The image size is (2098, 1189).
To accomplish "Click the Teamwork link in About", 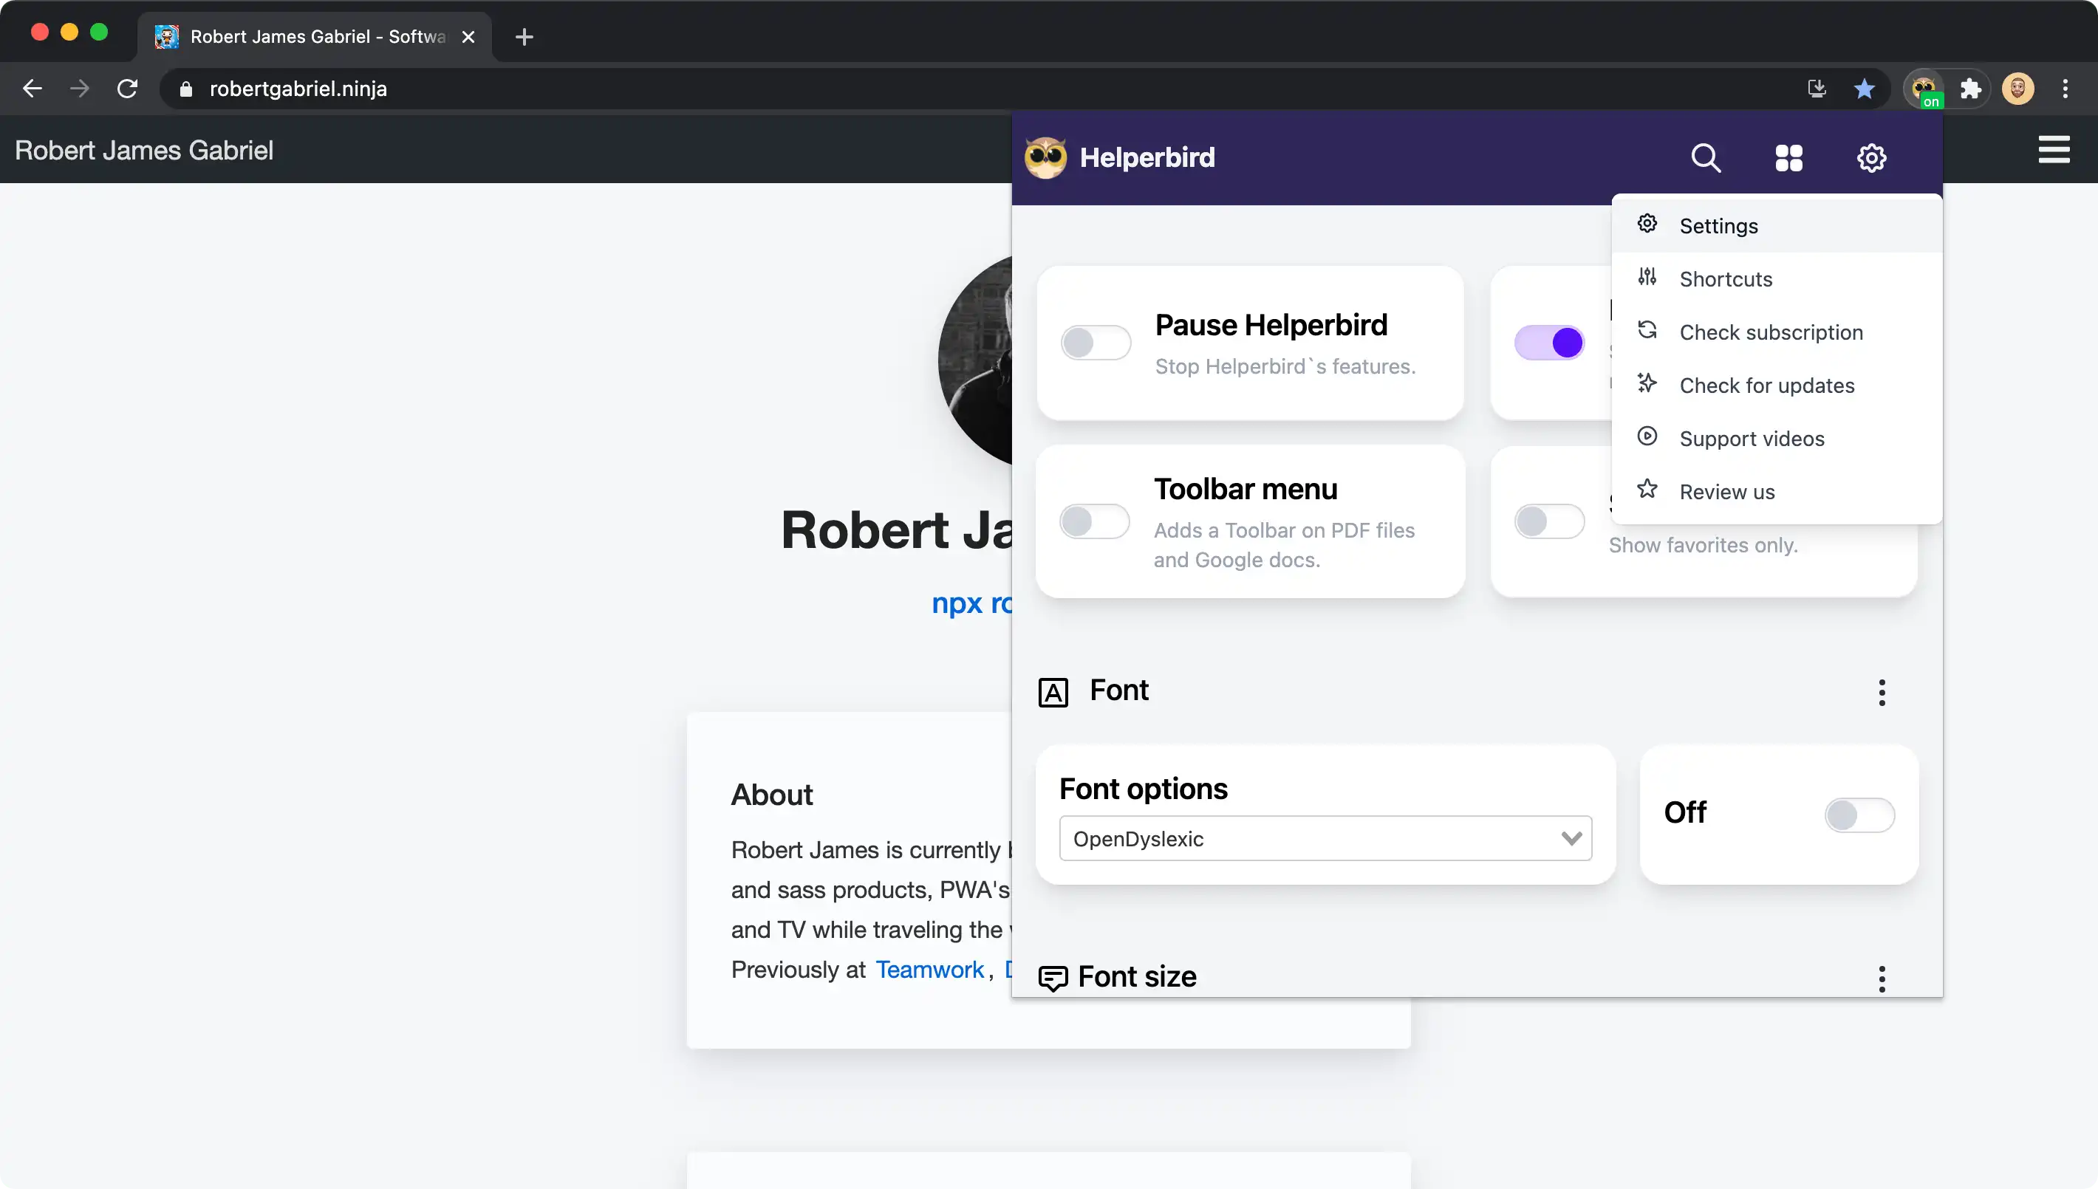I will (929, 970).
